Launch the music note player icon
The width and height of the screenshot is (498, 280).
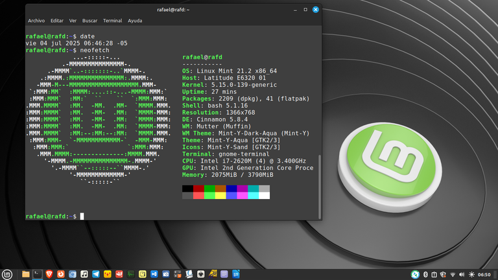(84, 274)
